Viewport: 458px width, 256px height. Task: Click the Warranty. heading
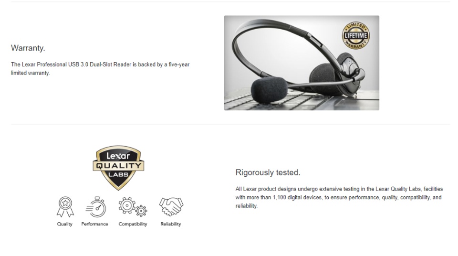pos(28,48)
